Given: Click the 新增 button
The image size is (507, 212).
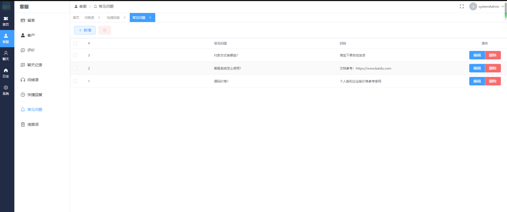Looking at the screenshot, I should pyautogui.click(x=85, y=30).
